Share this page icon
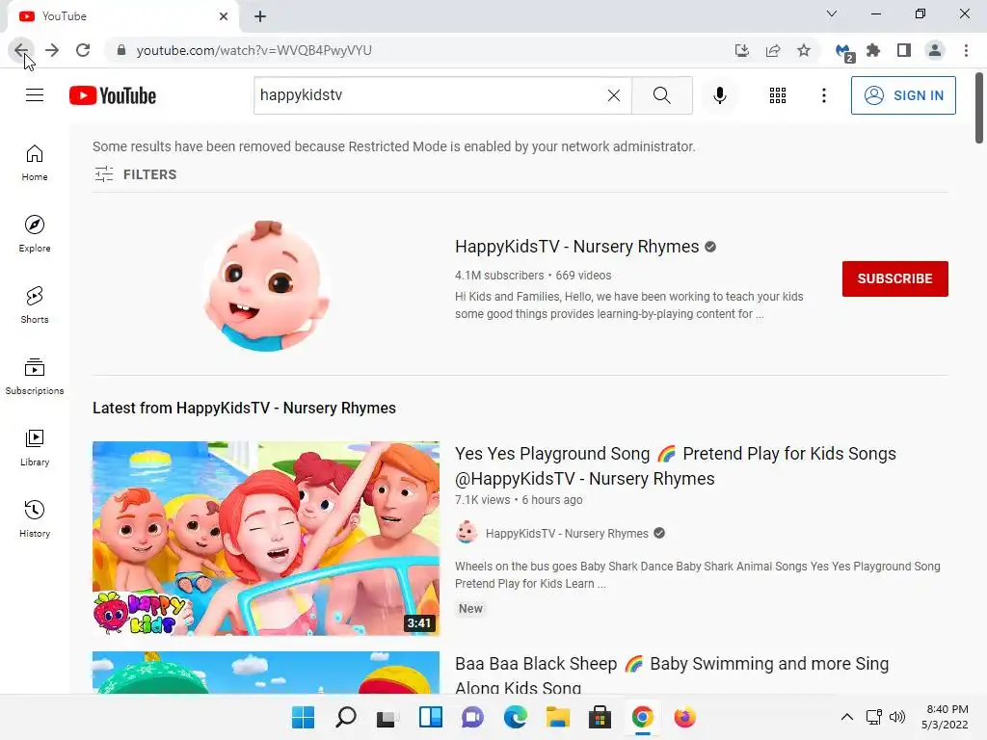 tap(772, 50)
